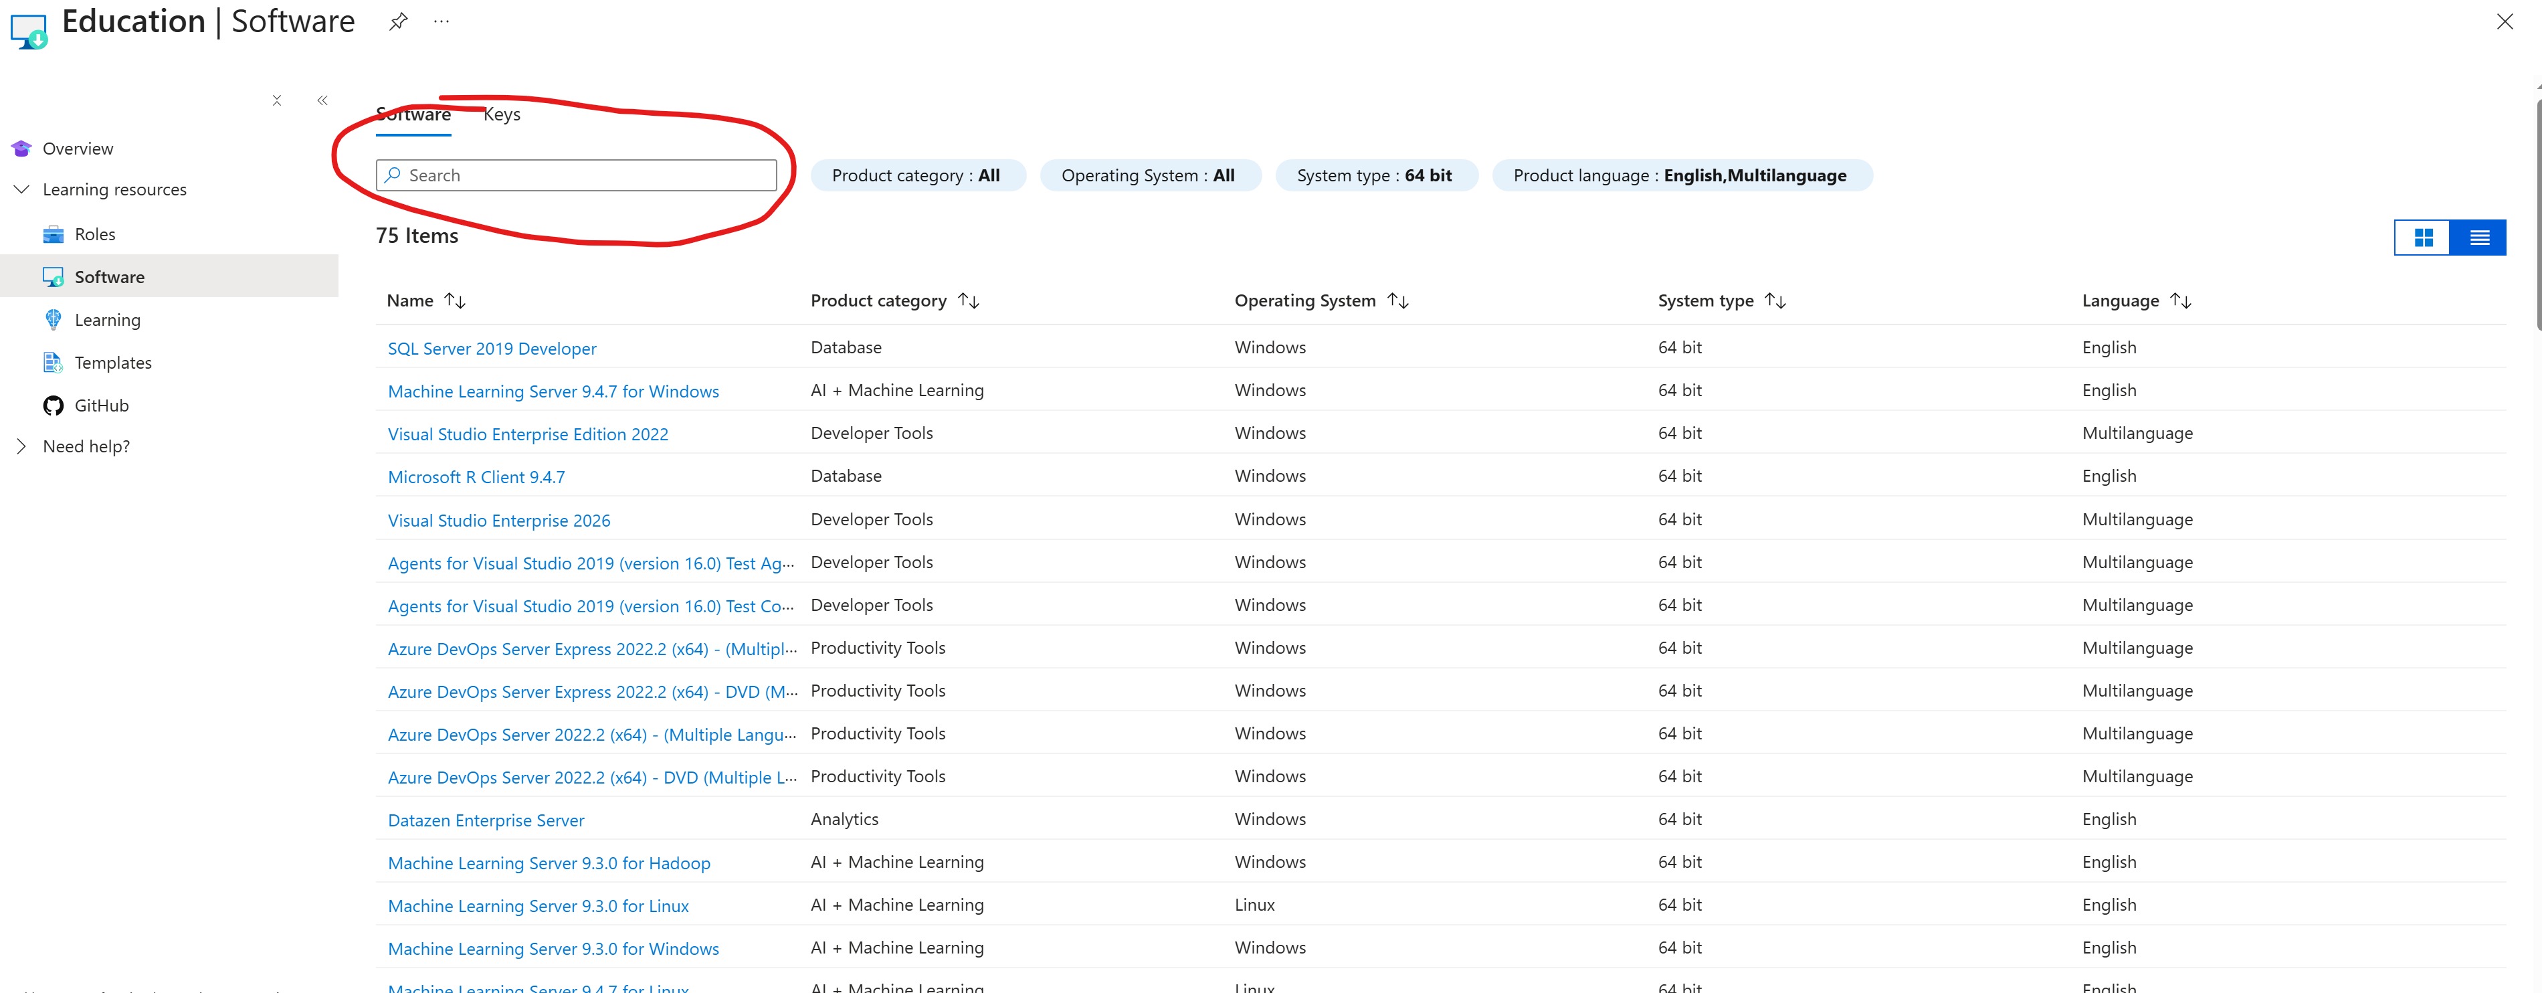Clear the sidebar search X icon
This screenshot has width=2542, height=993.
coord(278,100)
